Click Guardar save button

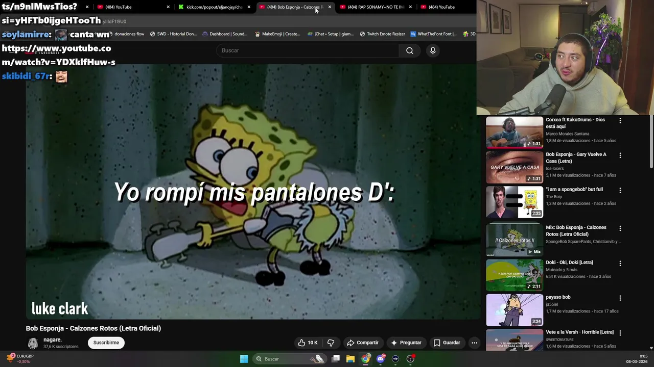point(447,343)
